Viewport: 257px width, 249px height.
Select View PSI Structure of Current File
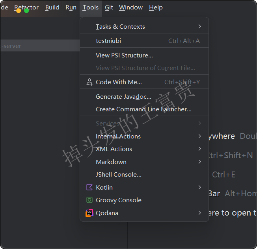[x=144, y=68]
